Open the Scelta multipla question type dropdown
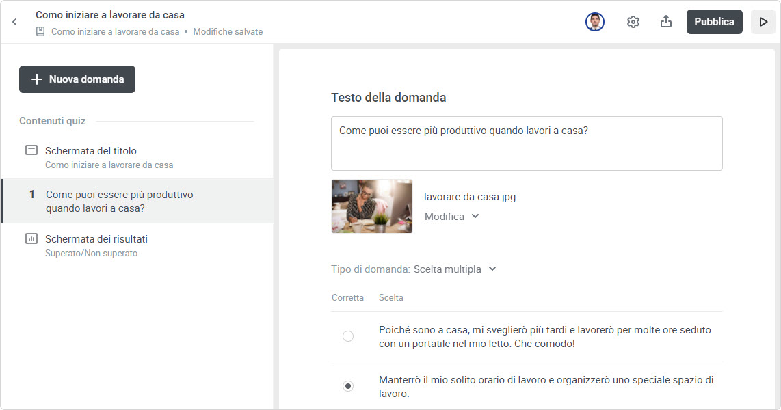This screenshot has height=410, width=781. coord(455,269)
